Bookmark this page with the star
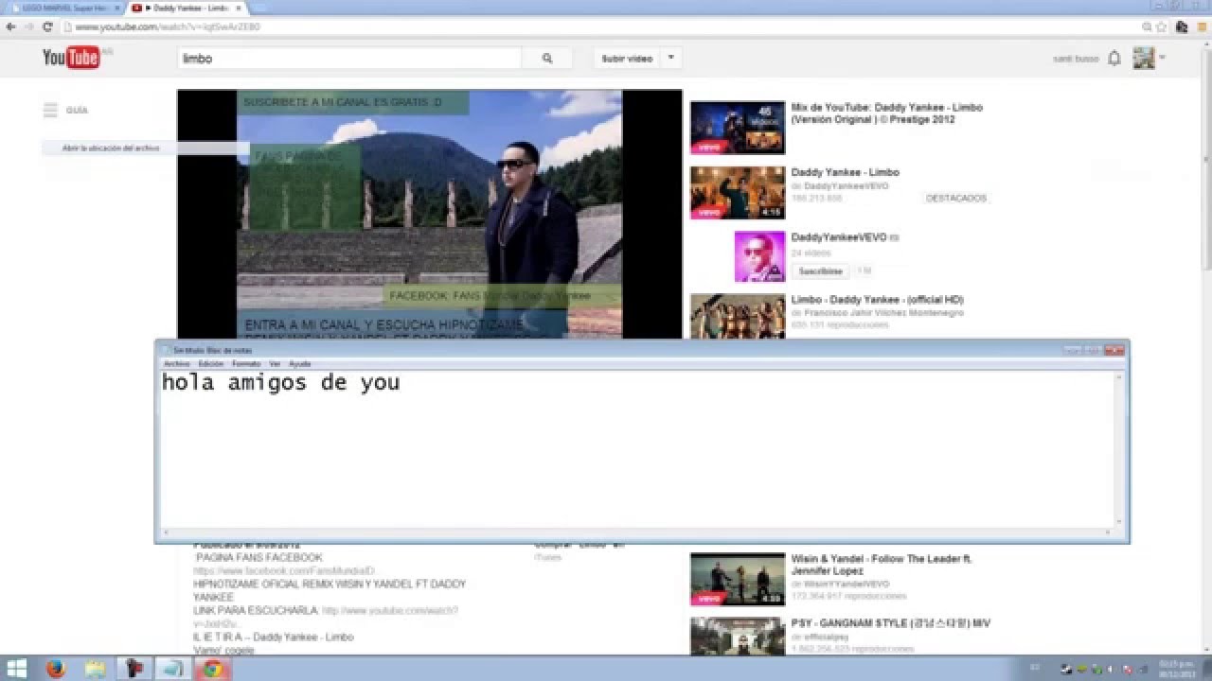Viewport: 1212px width, 681px height. click(1162, 27)
